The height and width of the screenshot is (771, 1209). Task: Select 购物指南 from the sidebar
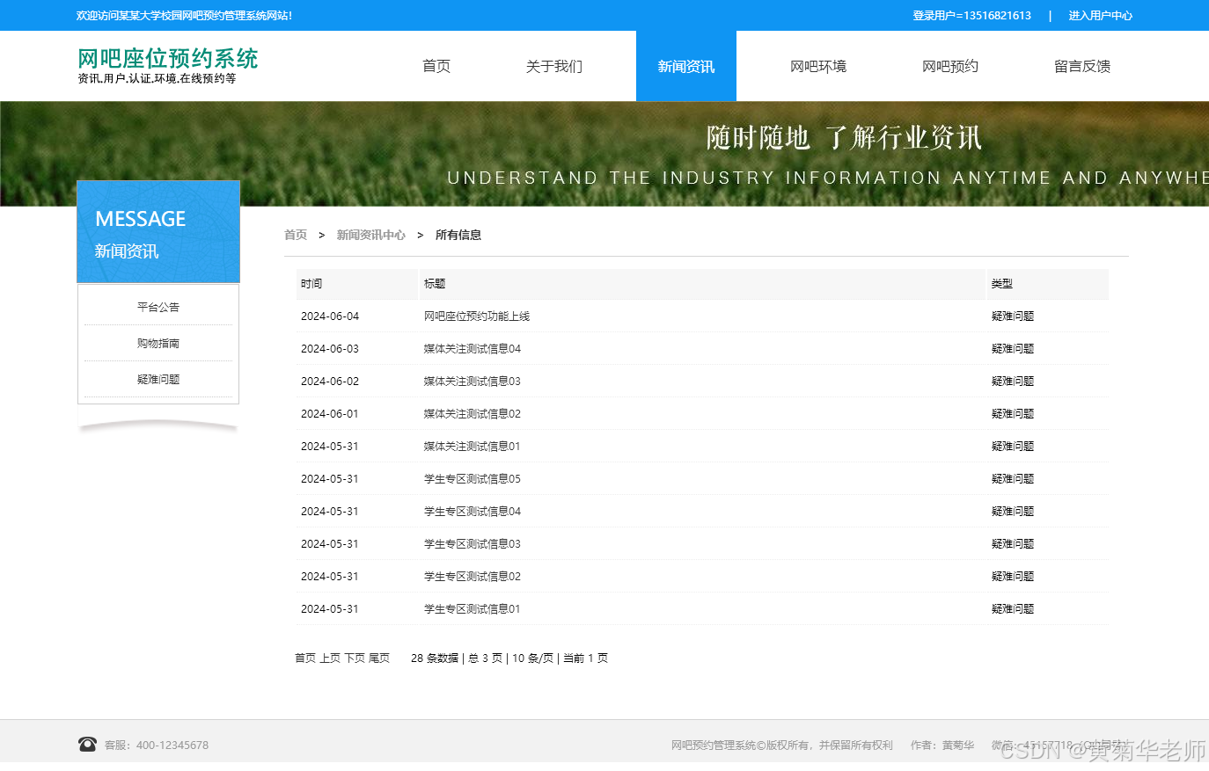point(158,343)
